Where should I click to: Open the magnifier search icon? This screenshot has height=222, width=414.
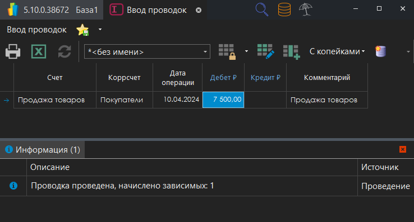point(262,10)
